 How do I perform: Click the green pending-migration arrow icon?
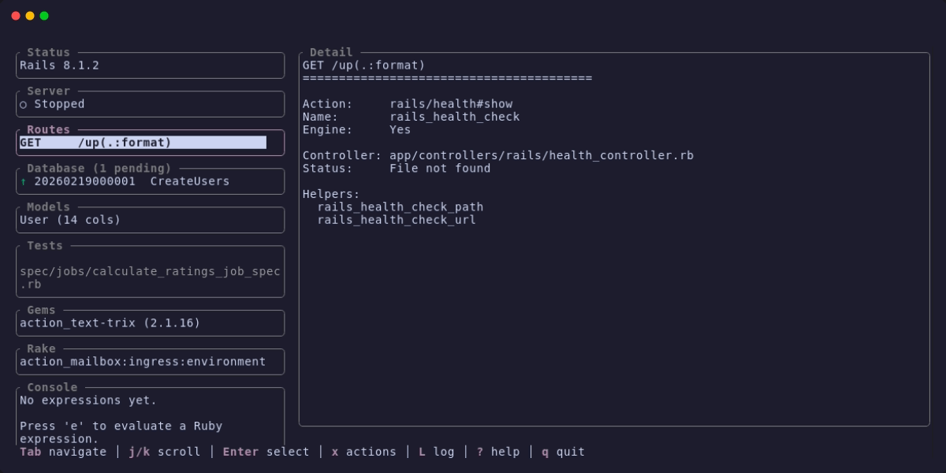(23, 181)
